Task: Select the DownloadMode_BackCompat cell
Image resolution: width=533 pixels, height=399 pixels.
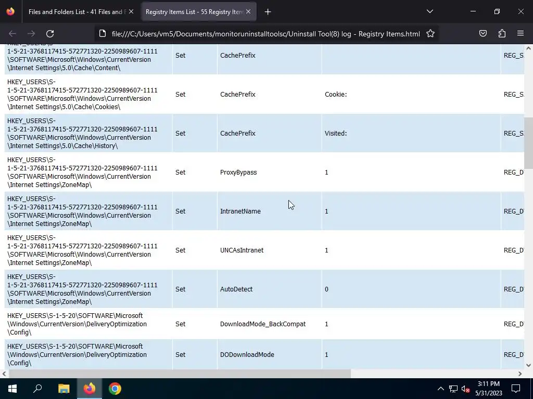Action: [269, 324]
